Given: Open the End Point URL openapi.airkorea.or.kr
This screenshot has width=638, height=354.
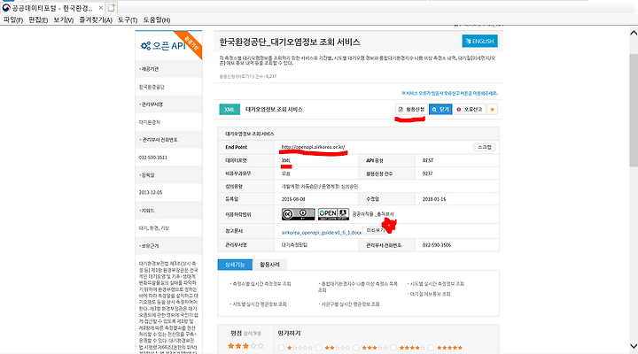Looking at the screenshot, I should coord(313,147).
